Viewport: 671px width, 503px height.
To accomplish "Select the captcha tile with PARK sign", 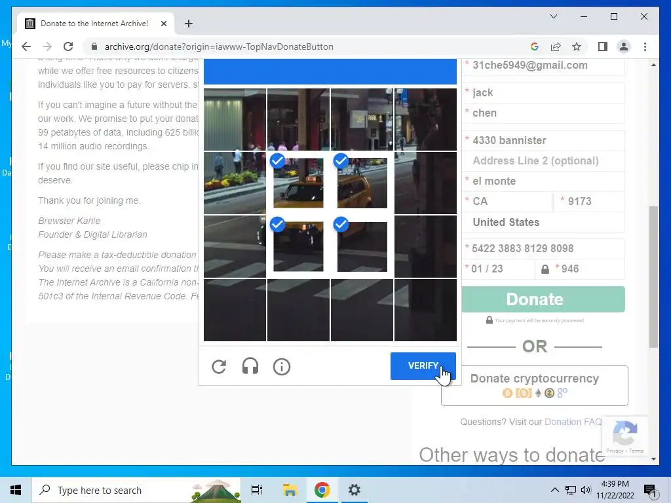I will tap(362, 119).
